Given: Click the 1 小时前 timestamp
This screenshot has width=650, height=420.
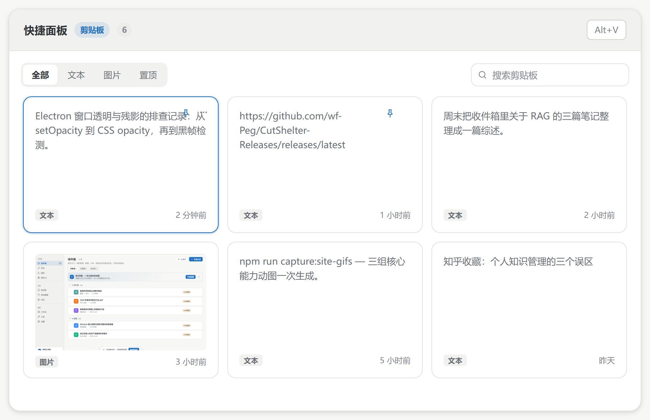Looking at the screenshot, I should point(395,215).
